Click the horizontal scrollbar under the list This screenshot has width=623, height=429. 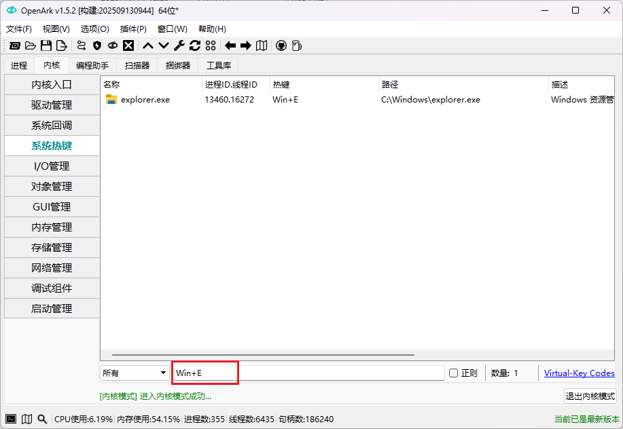[263, 355]
